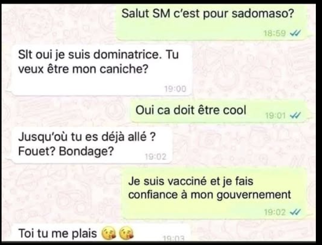Click the text "veux être mon caniche?"
The image size is (322, 245).
pos(83,69)
